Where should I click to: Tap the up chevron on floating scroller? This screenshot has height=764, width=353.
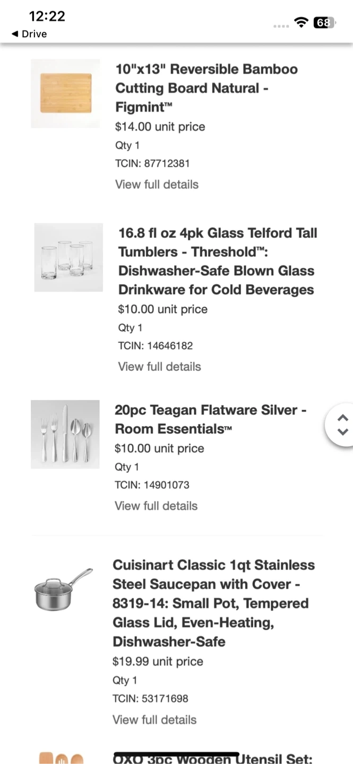[x=343, y=418]
